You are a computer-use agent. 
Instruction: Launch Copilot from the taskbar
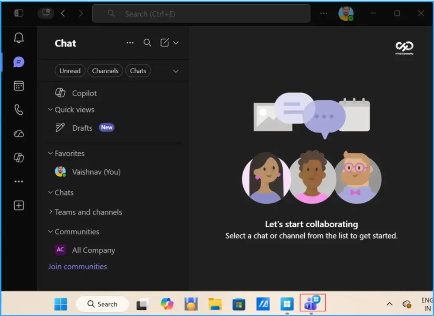(x=167, y=304)
